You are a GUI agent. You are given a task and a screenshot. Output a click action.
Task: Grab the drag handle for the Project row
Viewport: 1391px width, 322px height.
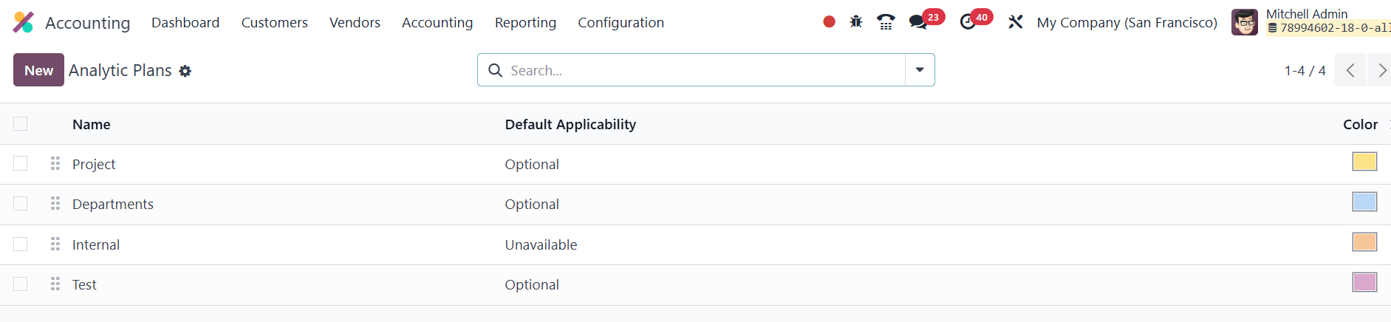[55, 163]
